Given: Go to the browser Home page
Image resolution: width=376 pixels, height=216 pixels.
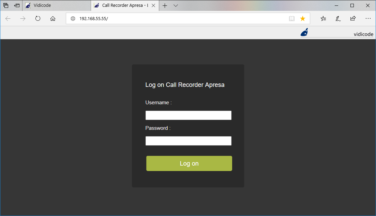Looking at the screenshot, I should point(53,18).
